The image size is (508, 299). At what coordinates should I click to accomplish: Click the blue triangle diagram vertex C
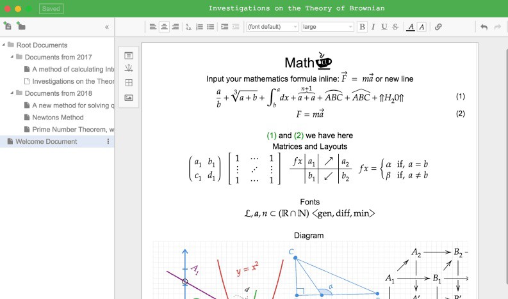coord(295,257)
